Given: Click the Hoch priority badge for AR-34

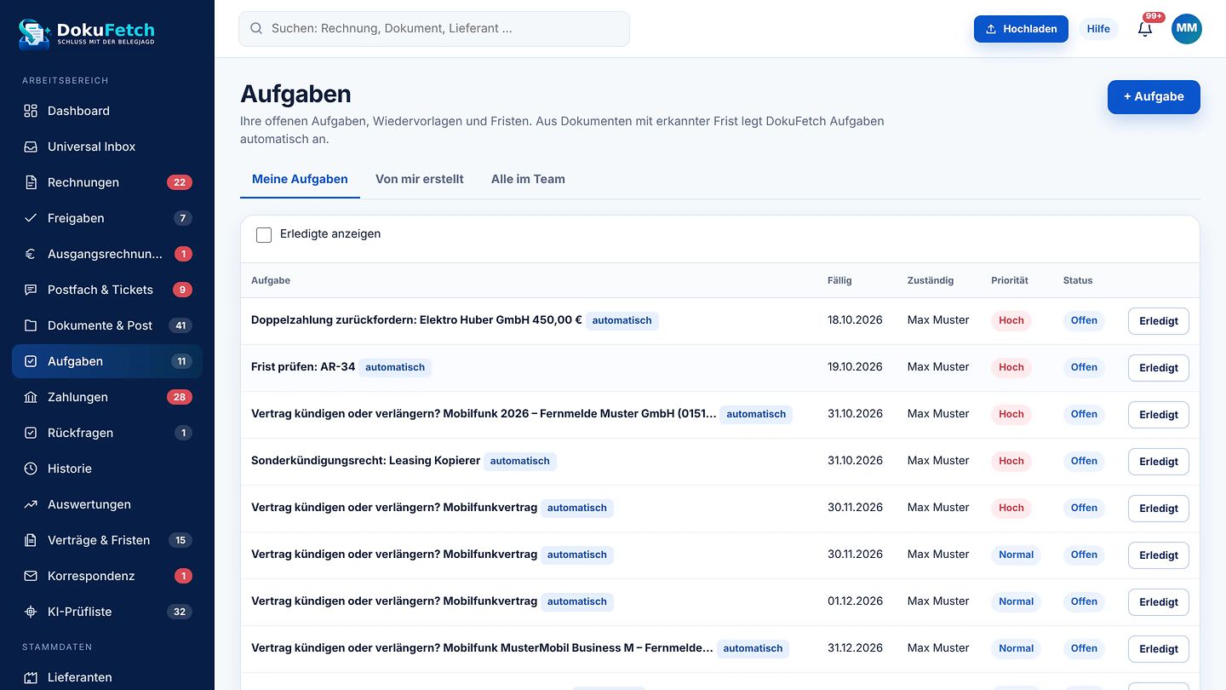Looking at the screenshot, I should 1011,367.
